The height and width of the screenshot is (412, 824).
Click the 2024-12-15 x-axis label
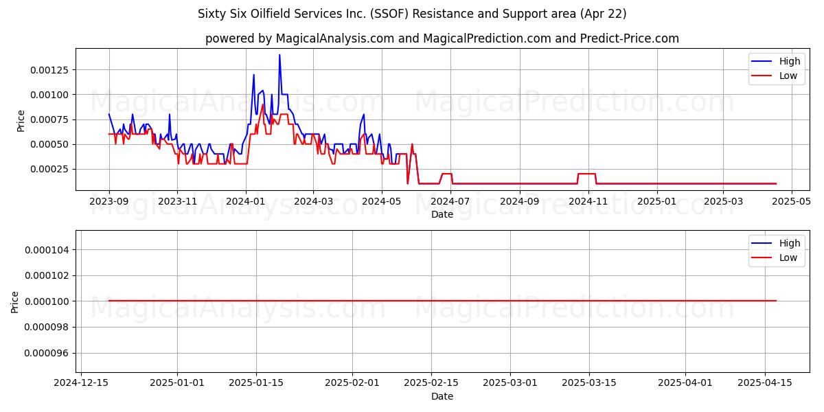(x=82, y=384)
